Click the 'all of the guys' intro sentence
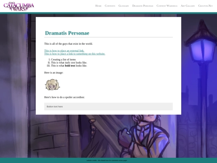This screenshot has width=217, height=163. [68, 44]
